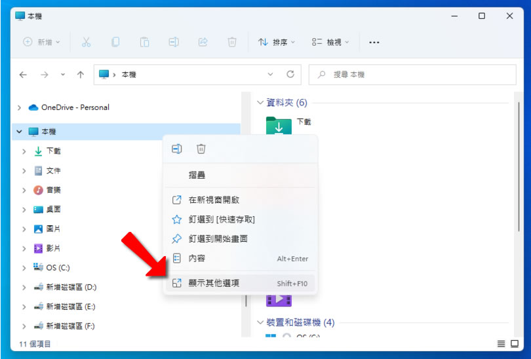Choose 顯示其他選項 in context menu
The height and width of the screenshot is (359, 531).
(x=241, y=283)
